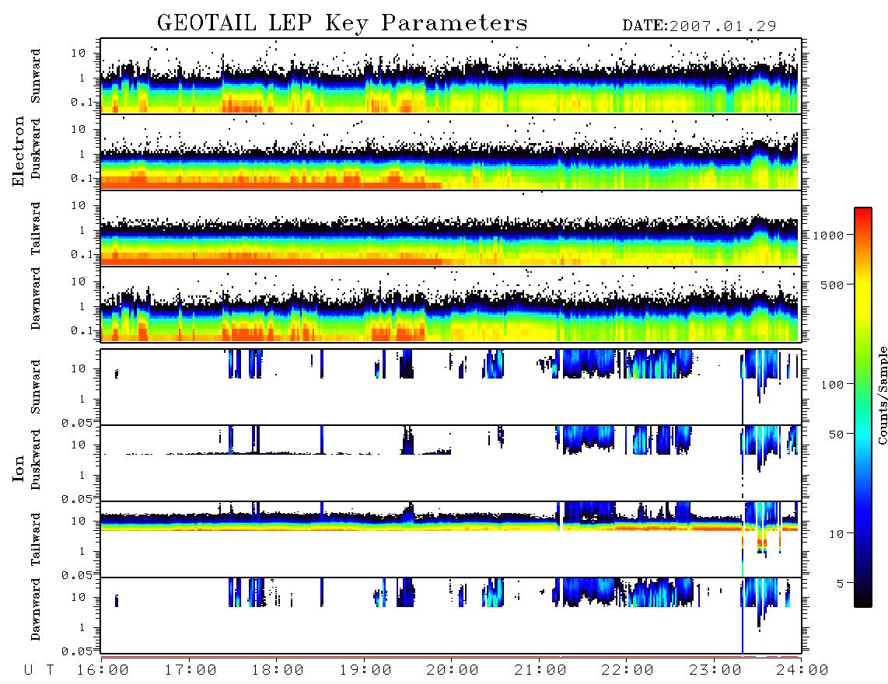Click the 17:00 time tick label
Viewport: 888px width, 684px height.
tap(191, 670)
